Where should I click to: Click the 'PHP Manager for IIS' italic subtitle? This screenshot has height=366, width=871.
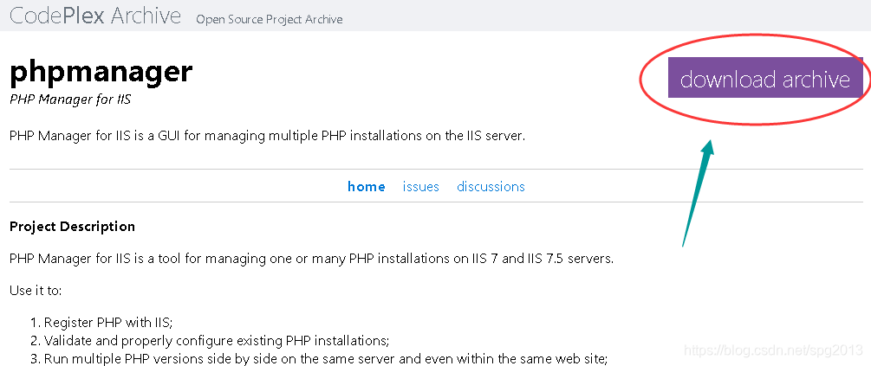coord(70,100)
